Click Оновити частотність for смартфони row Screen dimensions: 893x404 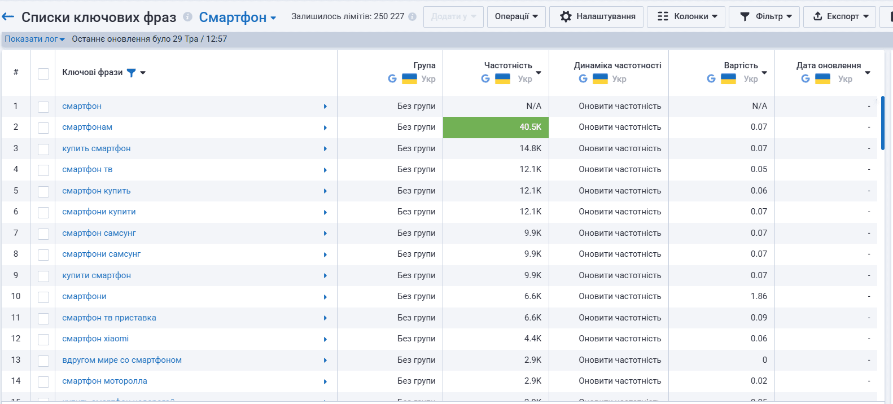[620, 296]
